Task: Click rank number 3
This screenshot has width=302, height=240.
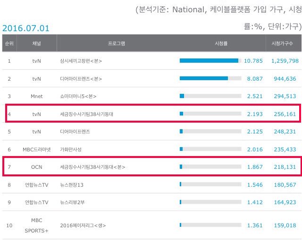Action: pos(9,96)
